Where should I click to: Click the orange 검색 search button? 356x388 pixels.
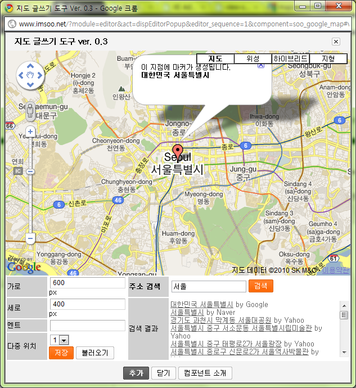(261, 286)
